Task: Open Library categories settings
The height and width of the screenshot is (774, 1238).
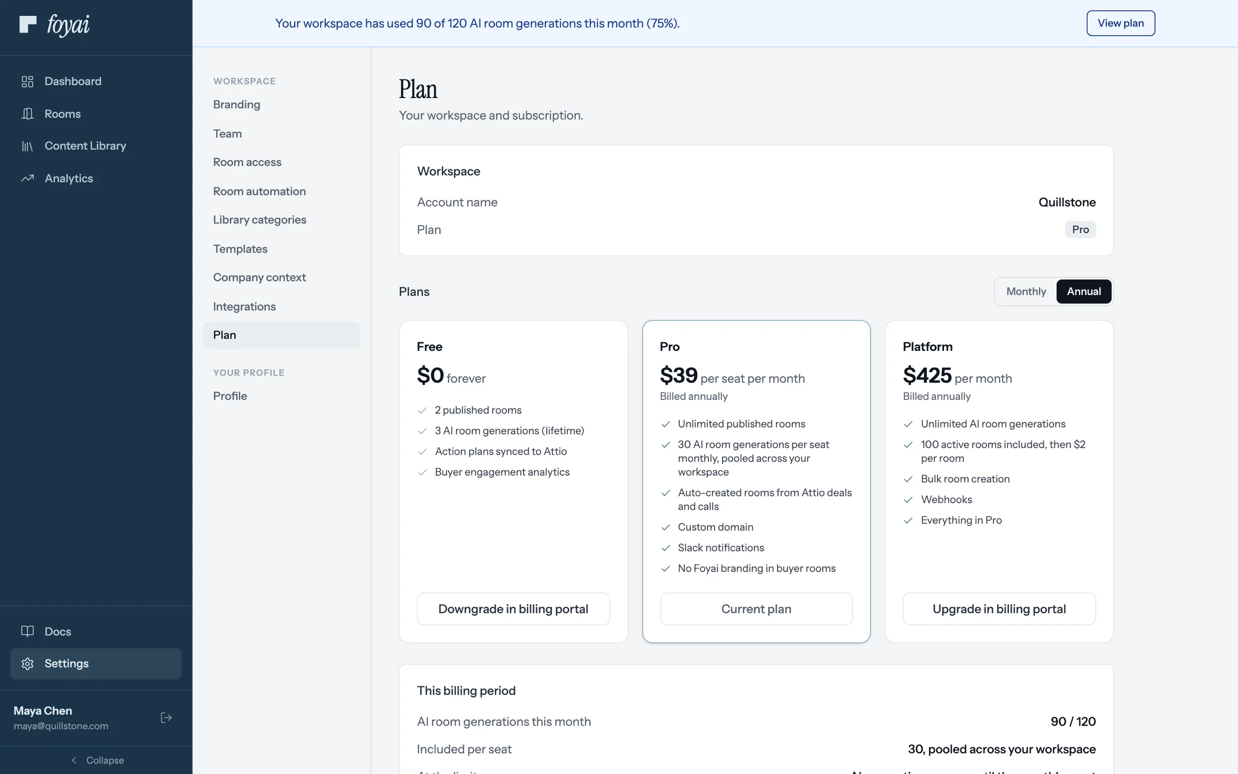Action: 281,220
